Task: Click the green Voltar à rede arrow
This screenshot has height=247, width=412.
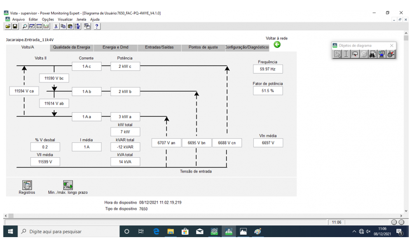Action: coord(277,44)
